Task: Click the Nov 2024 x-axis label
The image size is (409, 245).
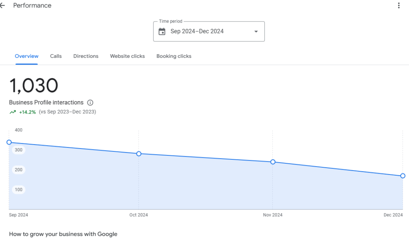Action: point(272,215)
